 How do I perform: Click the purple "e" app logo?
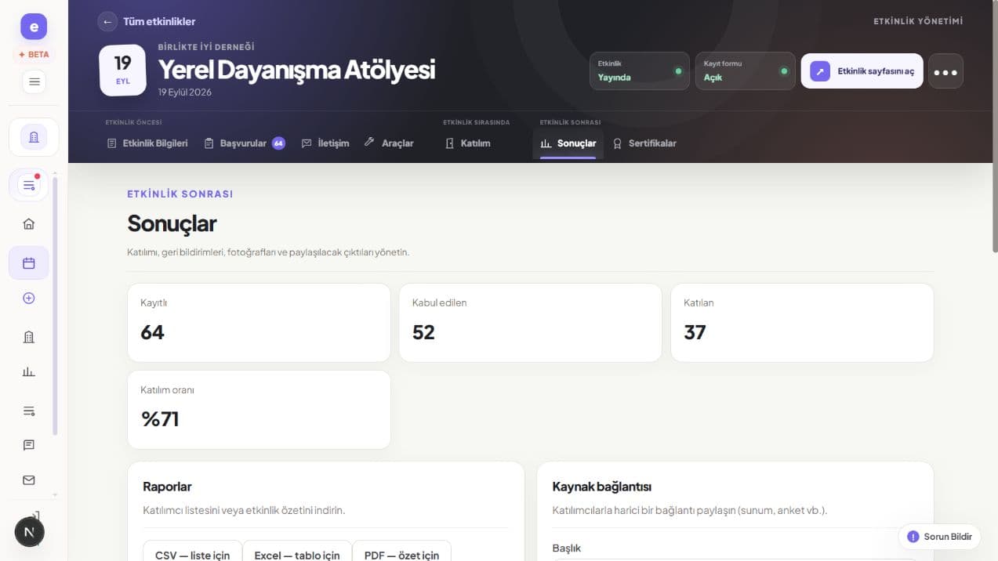(34, 27)
